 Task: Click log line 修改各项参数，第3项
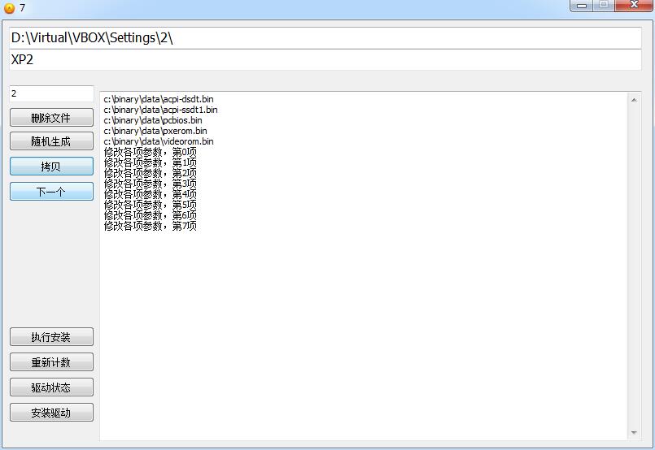coord(150,184)
